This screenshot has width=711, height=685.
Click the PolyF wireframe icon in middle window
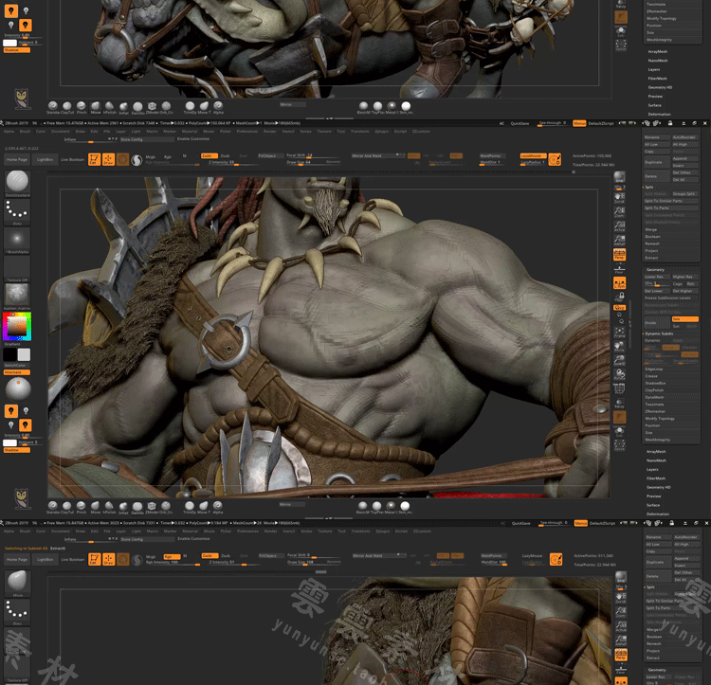[x=619, y=388]
